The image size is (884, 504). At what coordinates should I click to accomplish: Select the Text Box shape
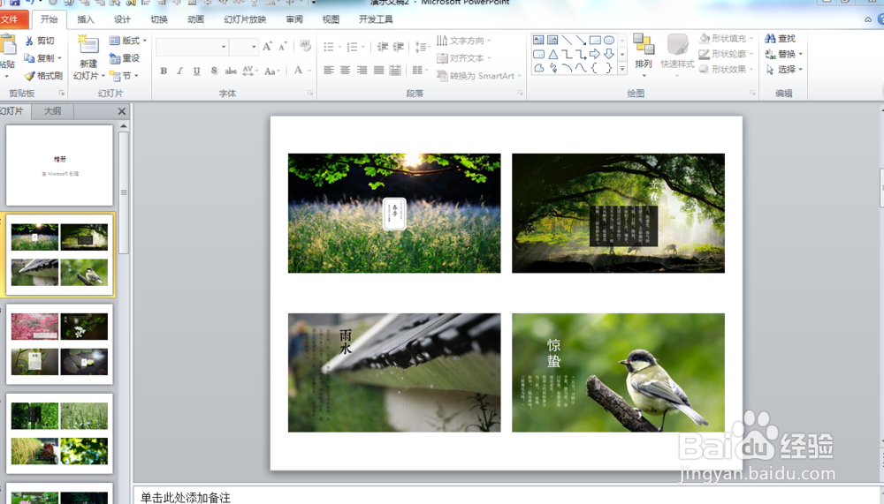tap(538, 40)
